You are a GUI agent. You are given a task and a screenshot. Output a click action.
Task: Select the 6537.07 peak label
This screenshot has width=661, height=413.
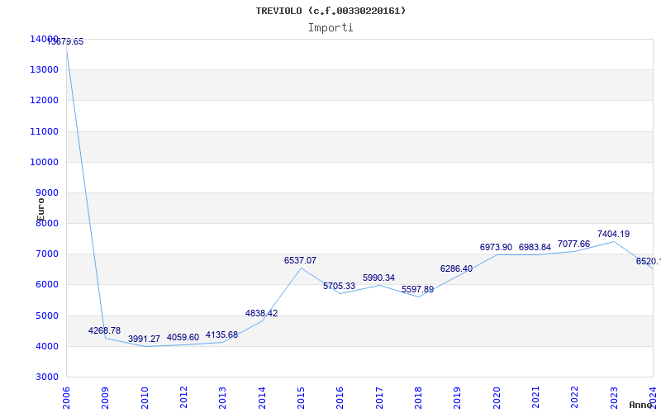300,261
